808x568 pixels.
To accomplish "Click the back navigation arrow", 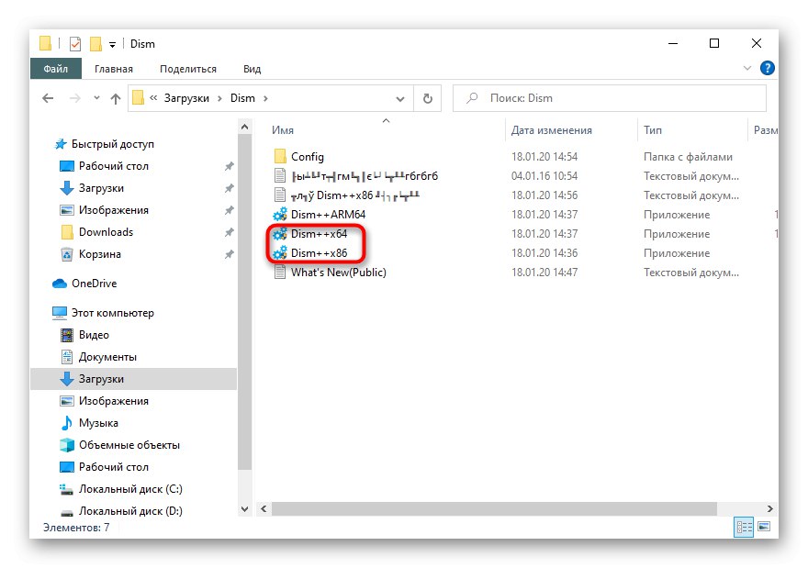I will point(48,98).
